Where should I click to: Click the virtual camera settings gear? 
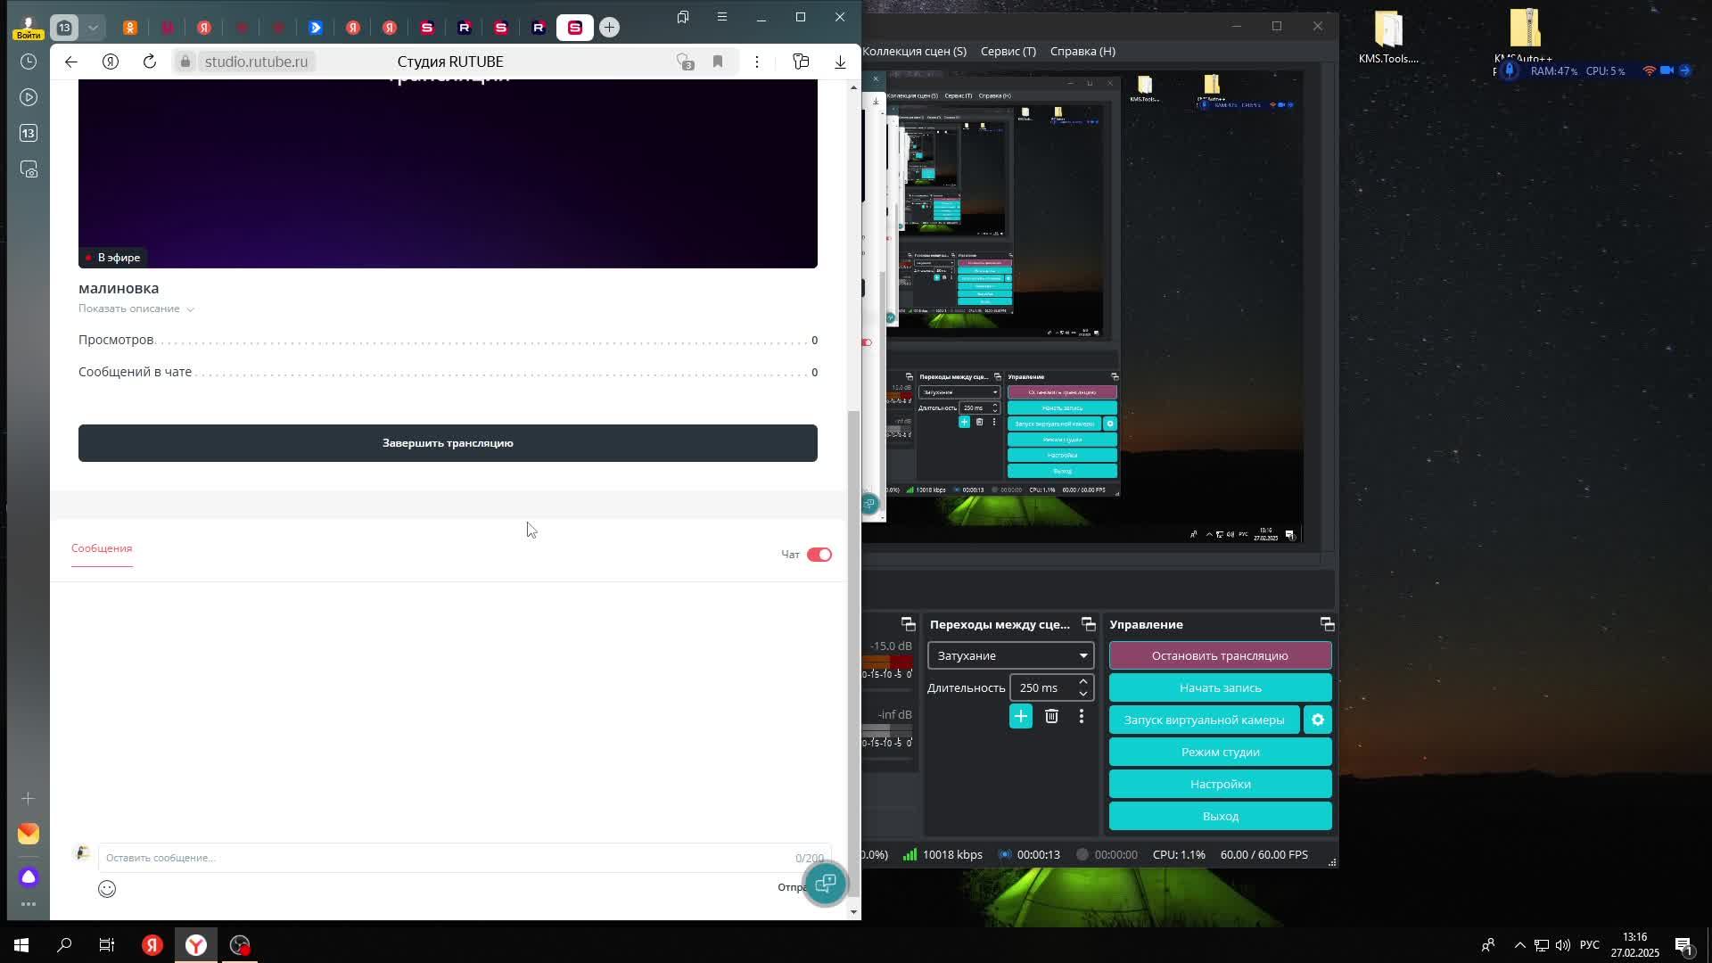[1317, 720]
